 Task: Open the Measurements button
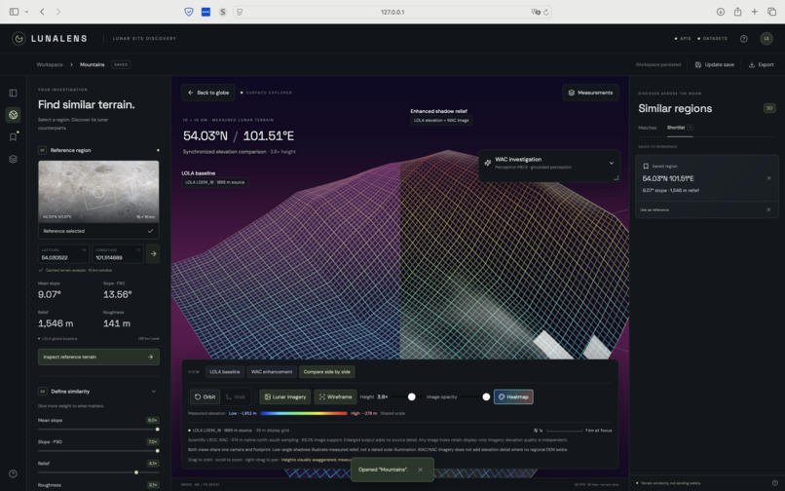coord(590,93)
